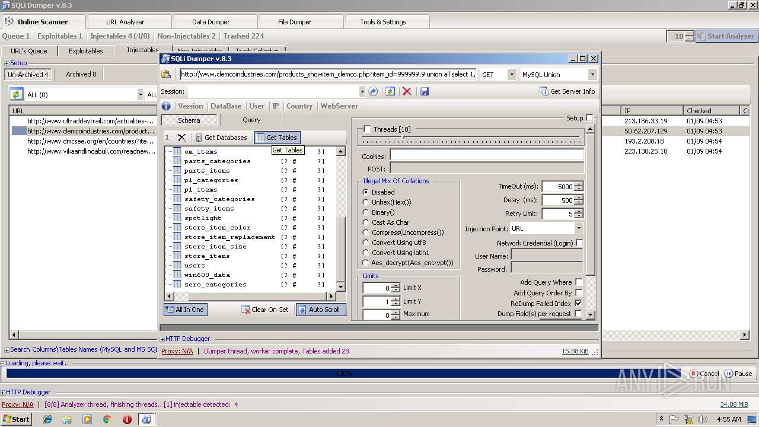759x427 pixels.
Task: Click the Un-Archived 4 button
Action: pos(28,74)
